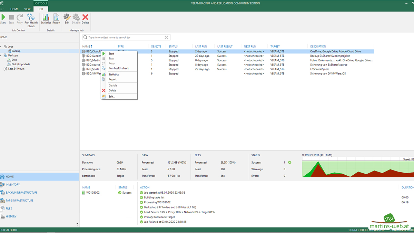Screen dimensions: 414x233
Task: Sort the job list by TYPE column
Action: pyautogui.click(x=120, y=47)
